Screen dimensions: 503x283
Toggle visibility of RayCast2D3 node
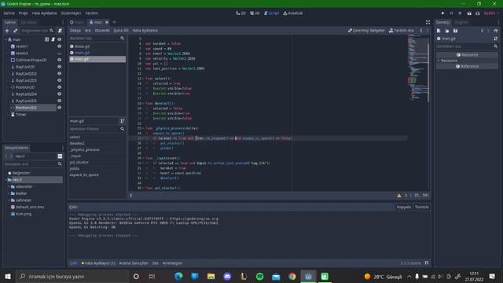coord(60,80)
